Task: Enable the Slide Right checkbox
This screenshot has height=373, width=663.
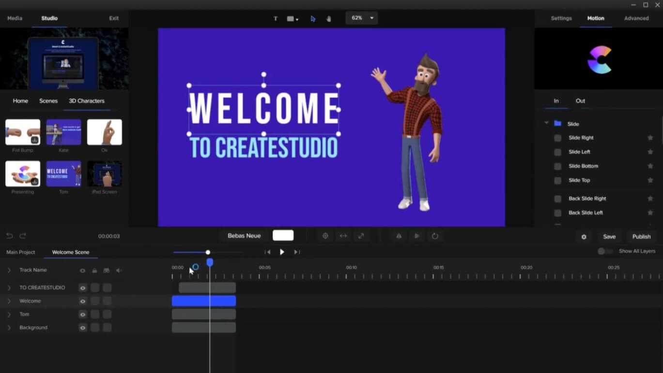Action: [558, 138]
